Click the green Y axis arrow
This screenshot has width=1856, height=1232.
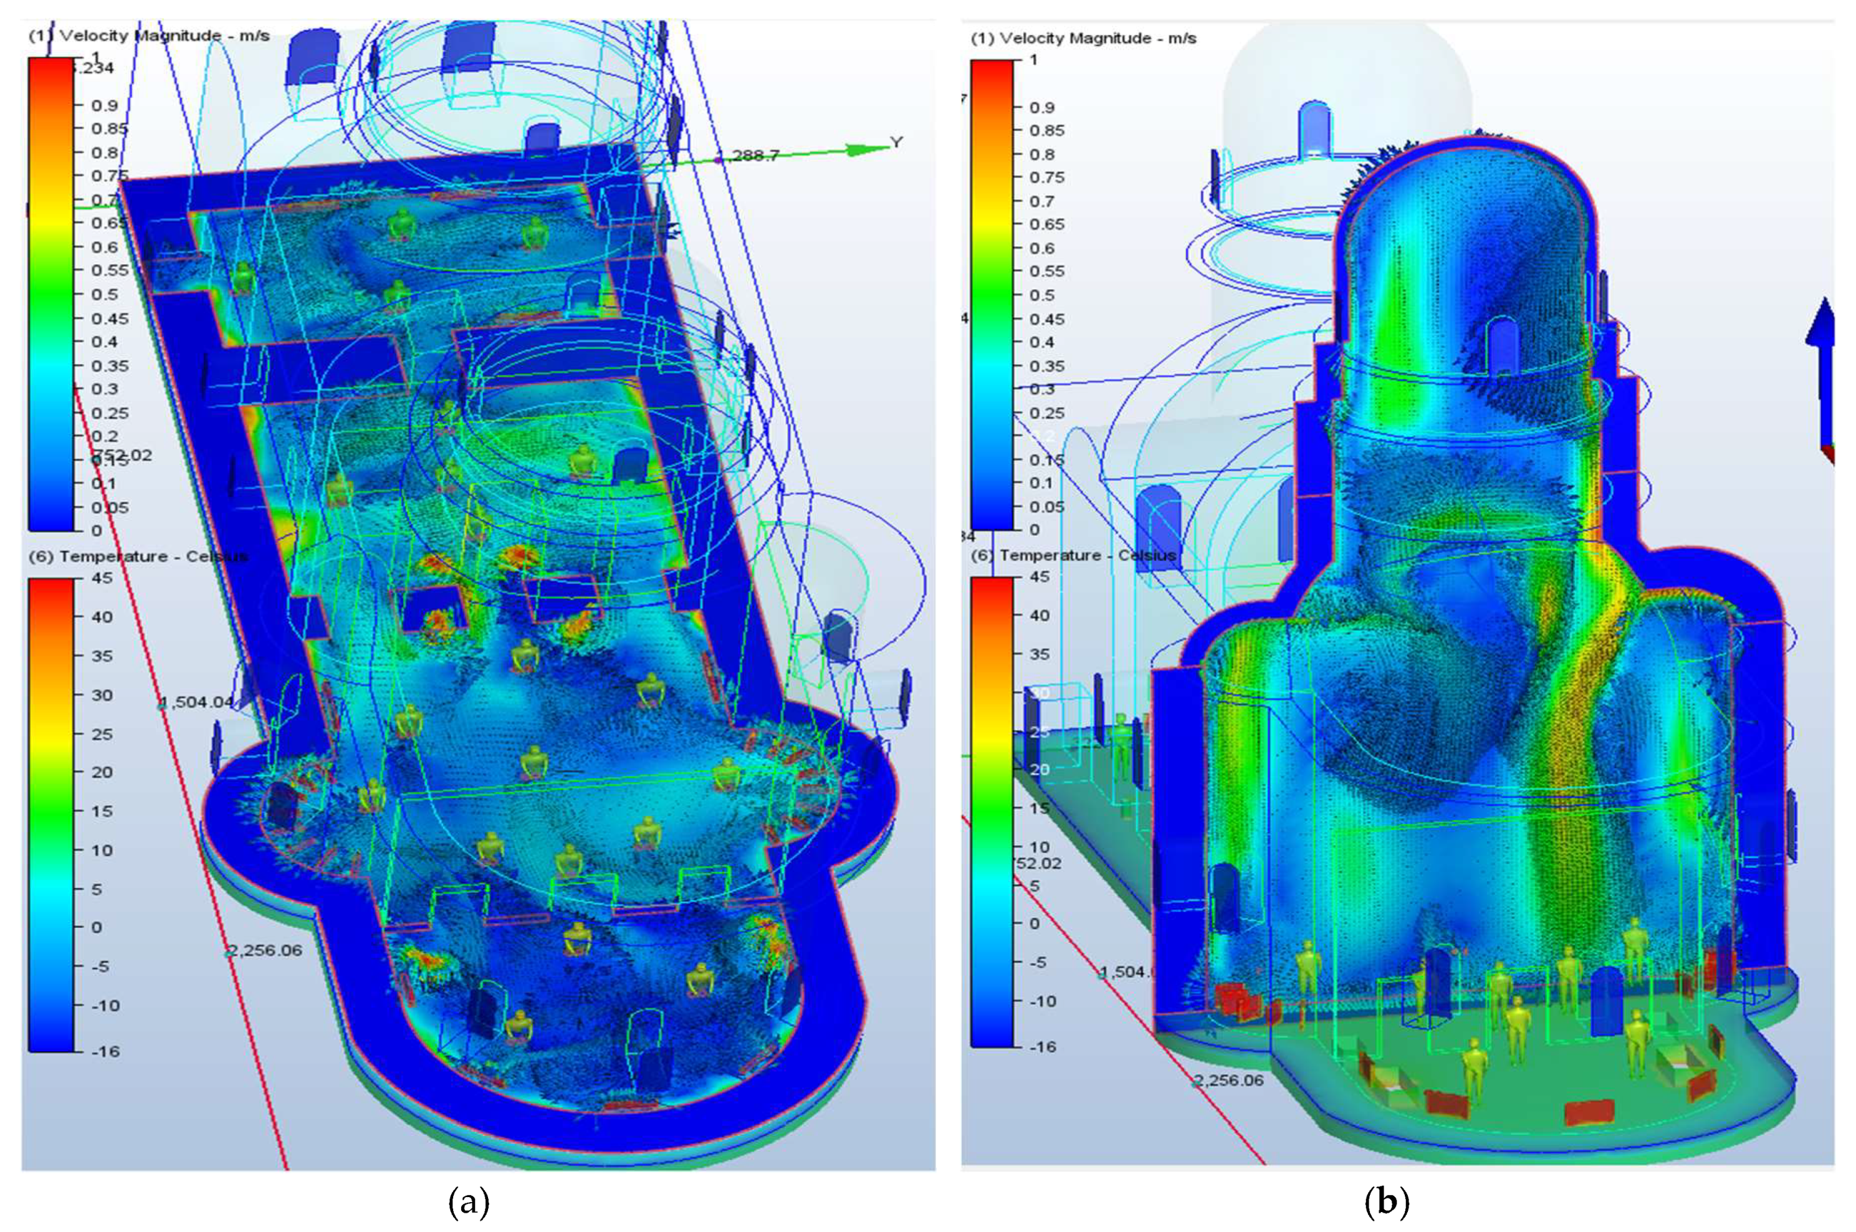(861, 150)
